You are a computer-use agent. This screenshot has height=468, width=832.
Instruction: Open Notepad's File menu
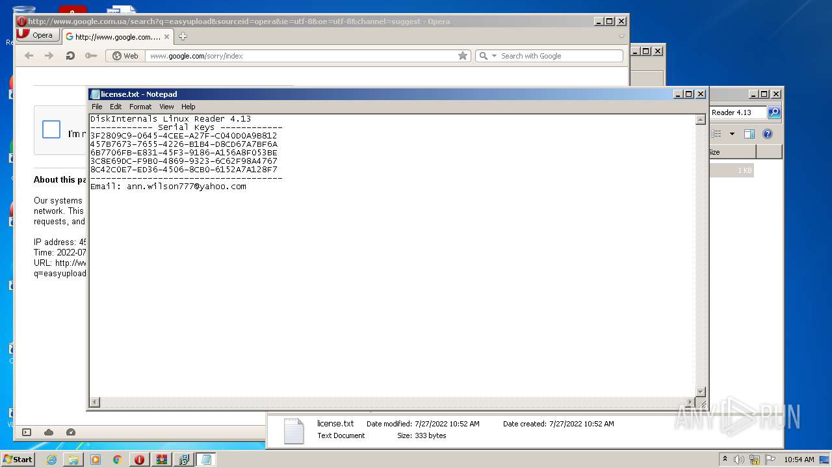[97, 107]
